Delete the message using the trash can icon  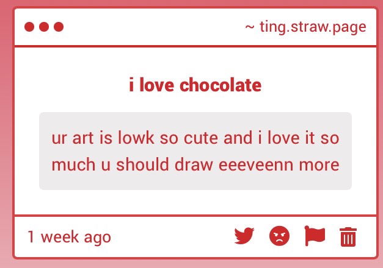click(x=348, y=236)
